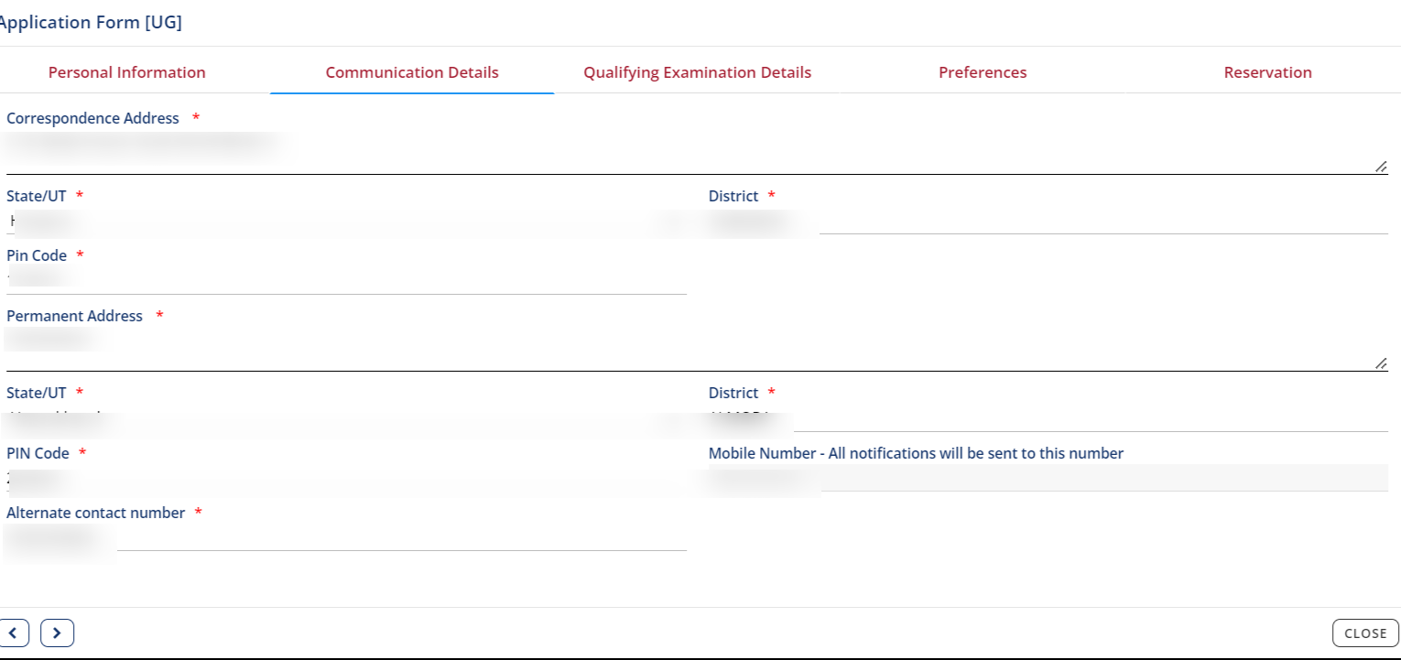The image size is (1401, 660).
Task: Click the Correspondence Address text area
Action: pos(696,151)
